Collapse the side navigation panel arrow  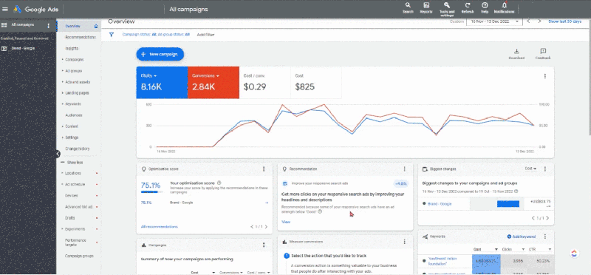click(x=58, y=154)
